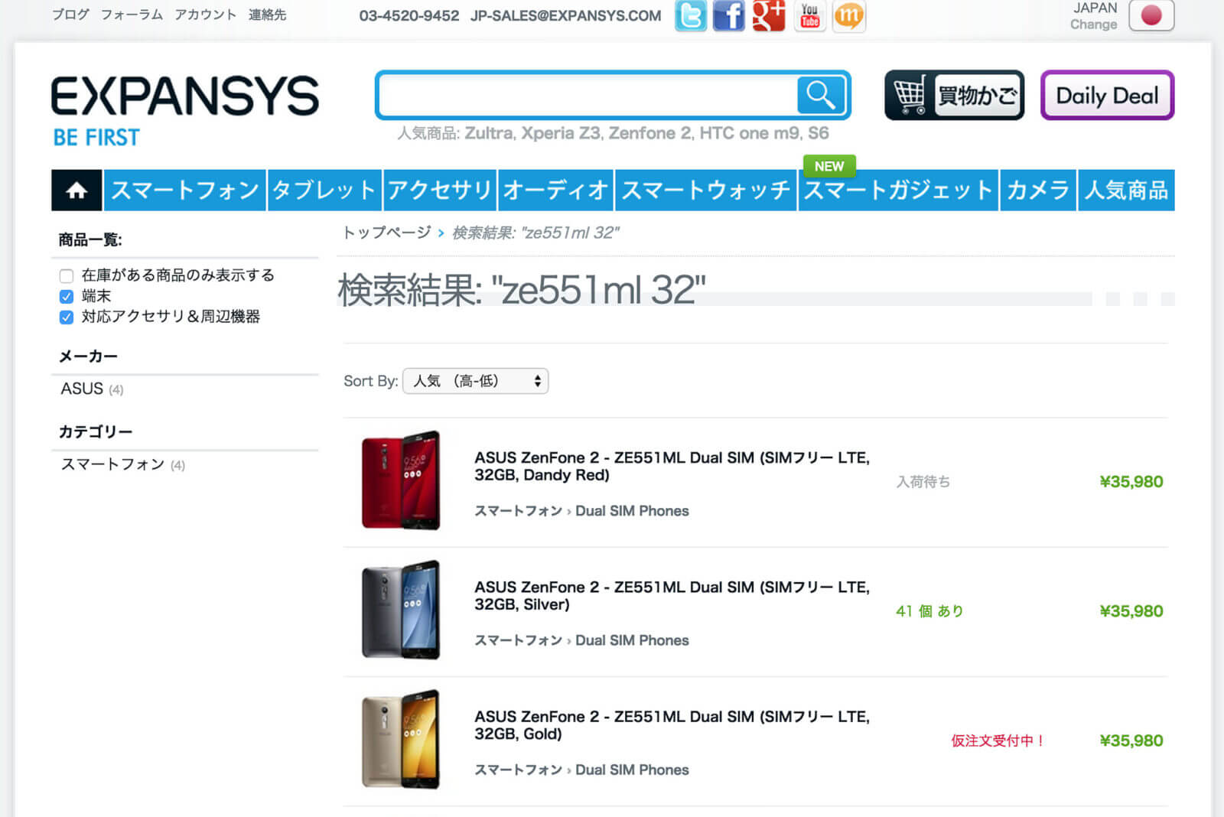Open the orange 'm' social icon
Screen dimensions: 1224x817
[849, 15]
